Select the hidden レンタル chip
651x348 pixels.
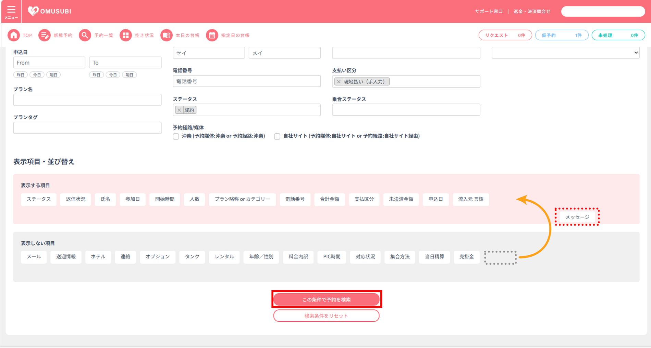tap(224, 257)
